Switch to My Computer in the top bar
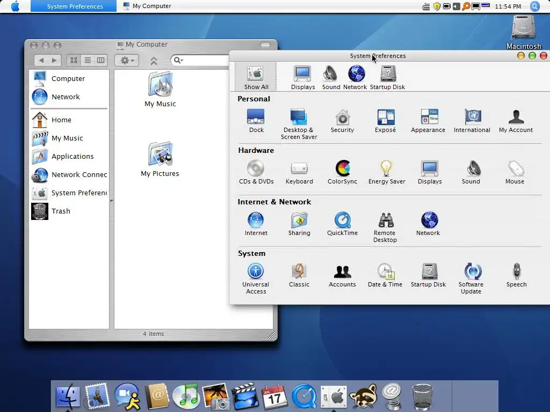550x412 pixels. [x=147, y=6]
